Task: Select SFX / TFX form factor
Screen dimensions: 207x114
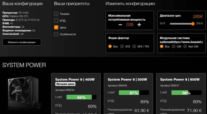Action: (134, 46)
